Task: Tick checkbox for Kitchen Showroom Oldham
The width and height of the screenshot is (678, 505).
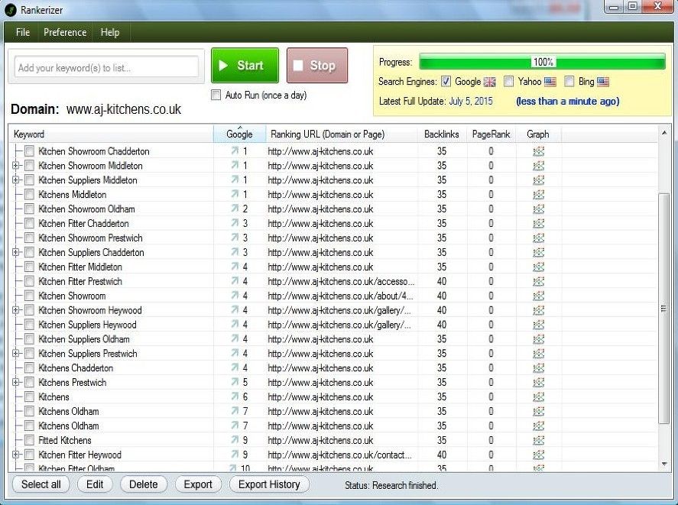Action: click(x=29, y=209)
